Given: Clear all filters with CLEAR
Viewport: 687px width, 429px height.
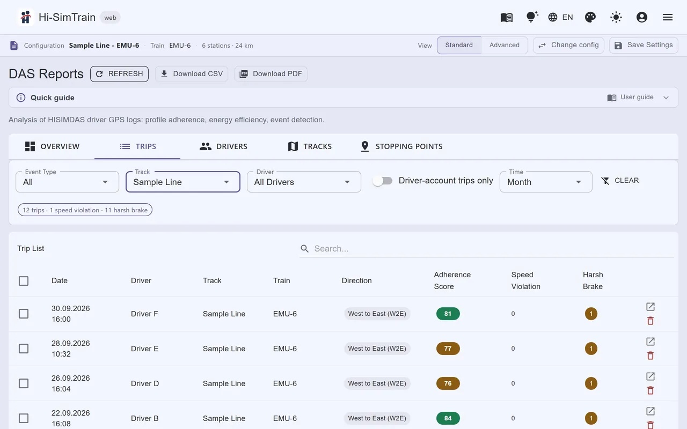Looking at the screenshot, I should [620, 181].
